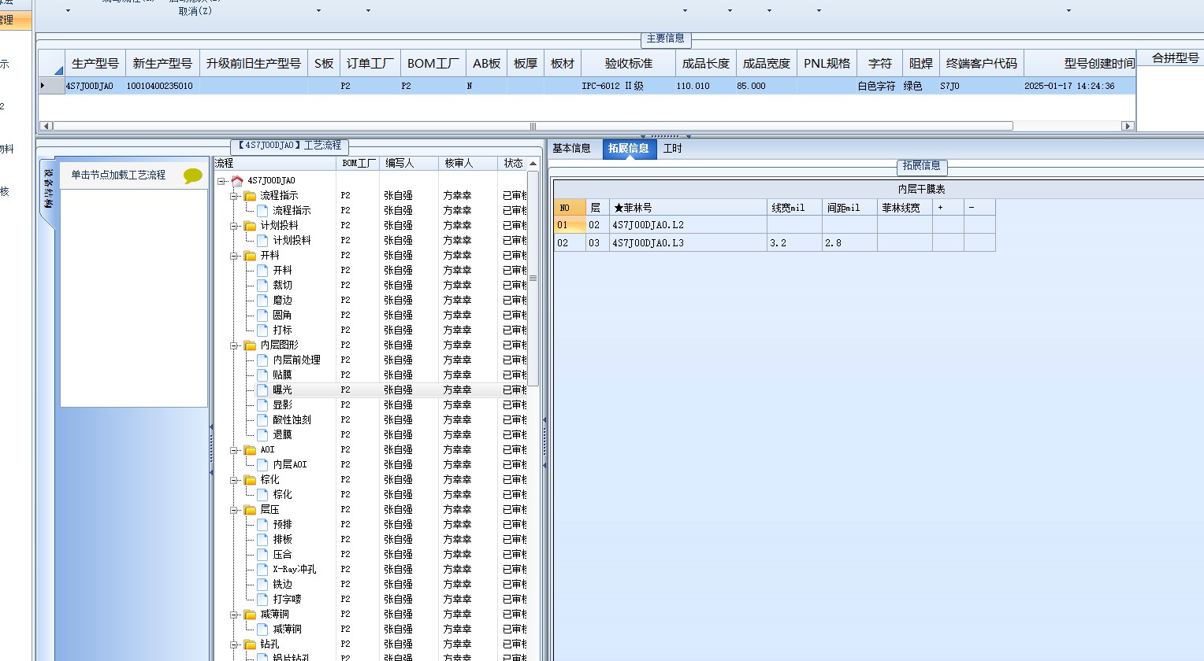Viewport: 1204px width, 661px height.
Task: Click document icon of 曝光 step
Action: 262,390
